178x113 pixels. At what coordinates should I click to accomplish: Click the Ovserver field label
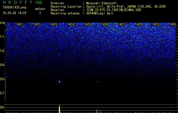[57, 3]
